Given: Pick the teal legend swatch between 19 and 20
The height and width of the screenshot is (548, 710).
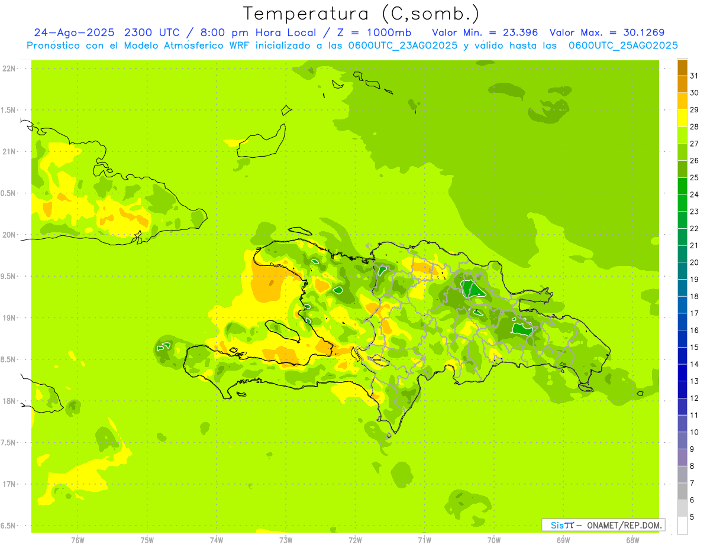Looking at the screenshot, I should [x=682, y=271].
